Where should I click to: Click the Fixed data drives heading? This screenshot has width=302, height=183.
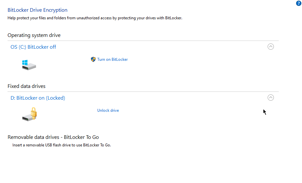[x=27, y=86]
